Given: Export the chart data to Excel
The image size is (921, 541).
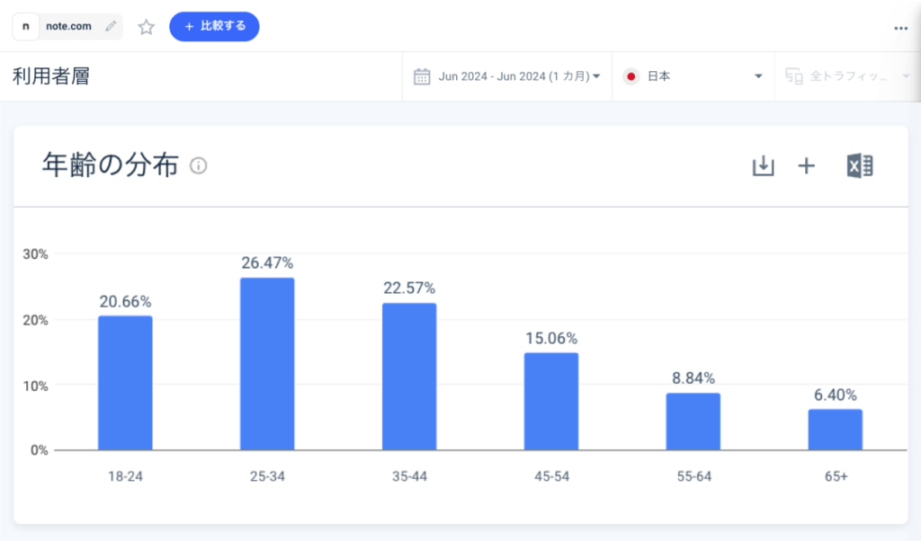Looking at the screenshot, I should pos(860,165).
